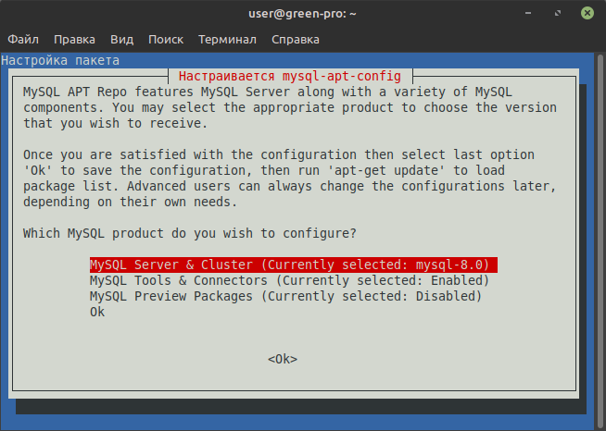Select the Ok entry in product list
The height and width of the screenshot is (431, 606).
(97, 312)
